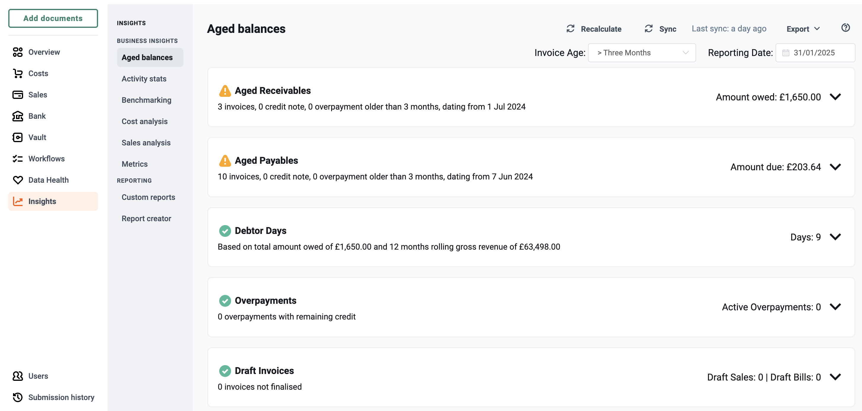Navigate to Bank
The height and width of the screenshot is (411, 862).
tap(53, 116)
